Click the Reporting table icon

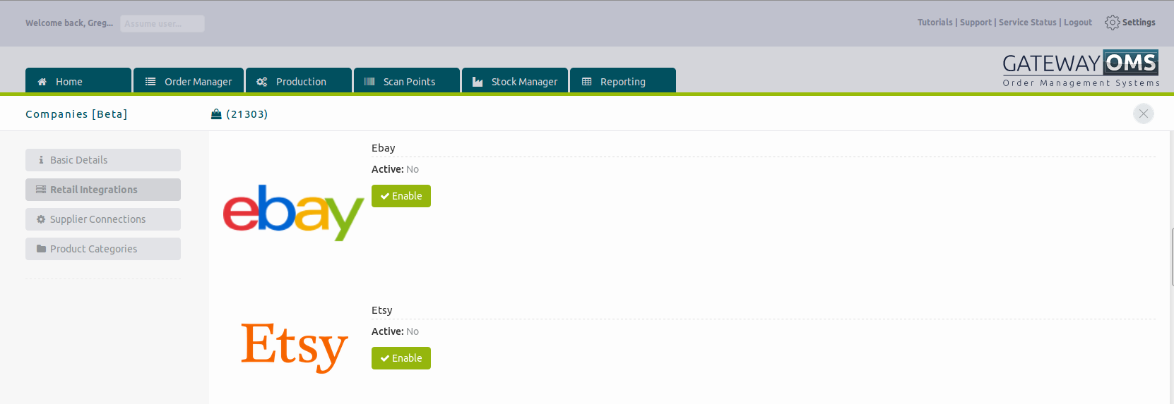point(586,82)
